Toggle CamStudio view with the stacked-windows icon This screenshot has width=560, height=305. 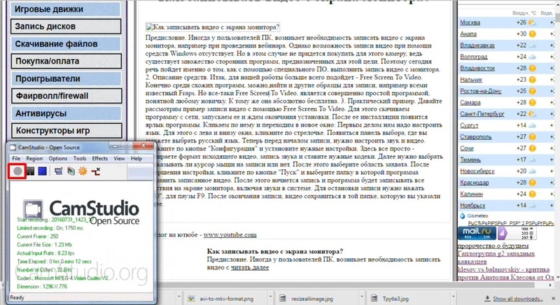click(59, 171)
